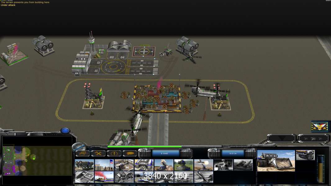This screenshot has width=331, height=186.
Task: Click the green power level bar
Action: pyautogui.click(x=144, y=147)
